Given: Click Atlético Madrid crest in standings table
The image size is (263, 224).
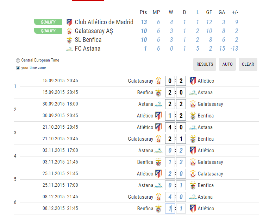Looking at the screenshot, I should tap(69, 22).
